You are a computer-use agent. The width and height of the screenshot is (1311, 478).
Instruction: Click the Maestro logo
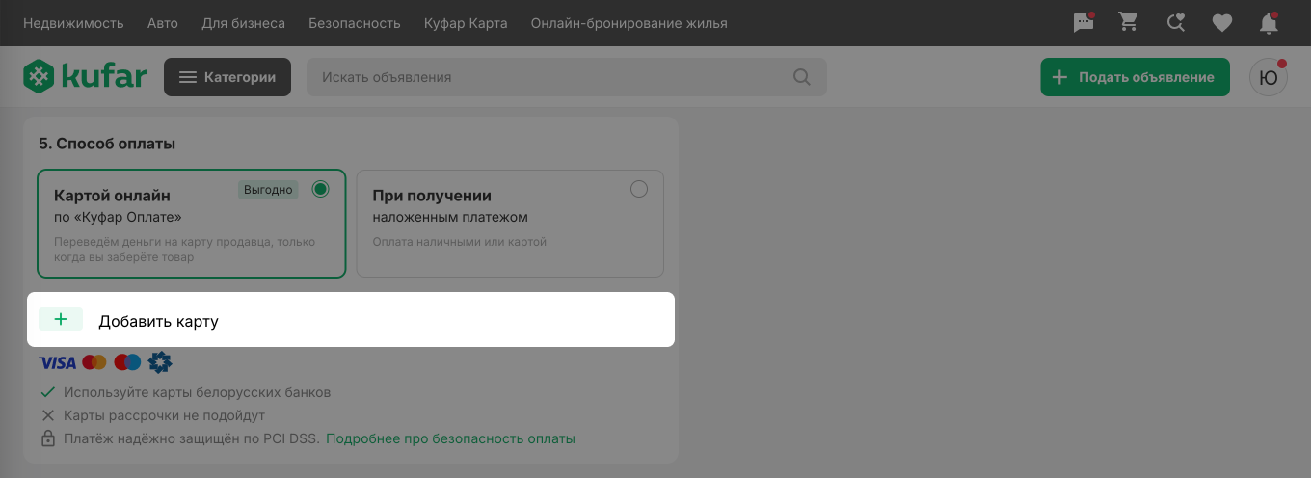tap(127, 362)
